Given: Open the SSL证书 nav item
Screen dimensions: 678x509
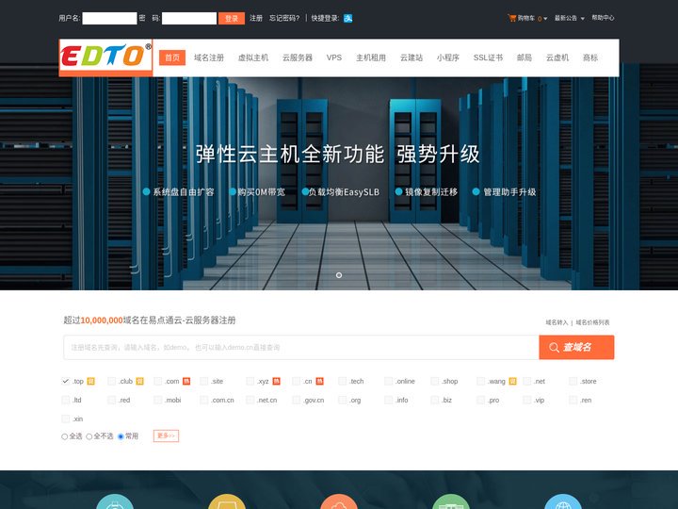Looking at the screenshot, I should (488, 57).
